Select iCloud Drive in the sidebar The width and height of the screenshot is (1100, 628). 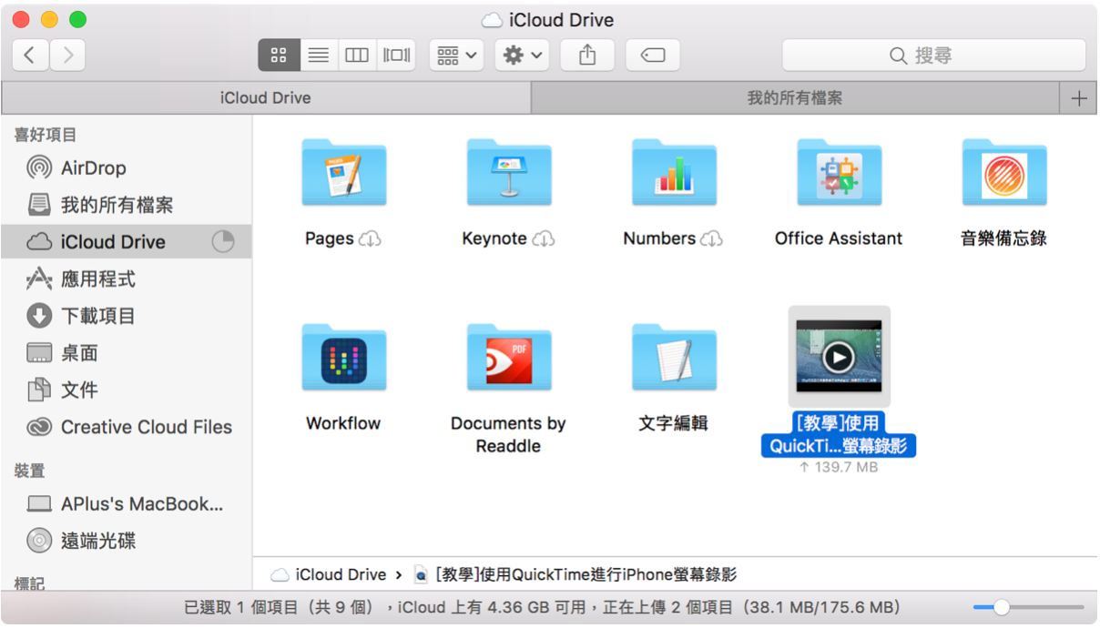tap(126, 241)
